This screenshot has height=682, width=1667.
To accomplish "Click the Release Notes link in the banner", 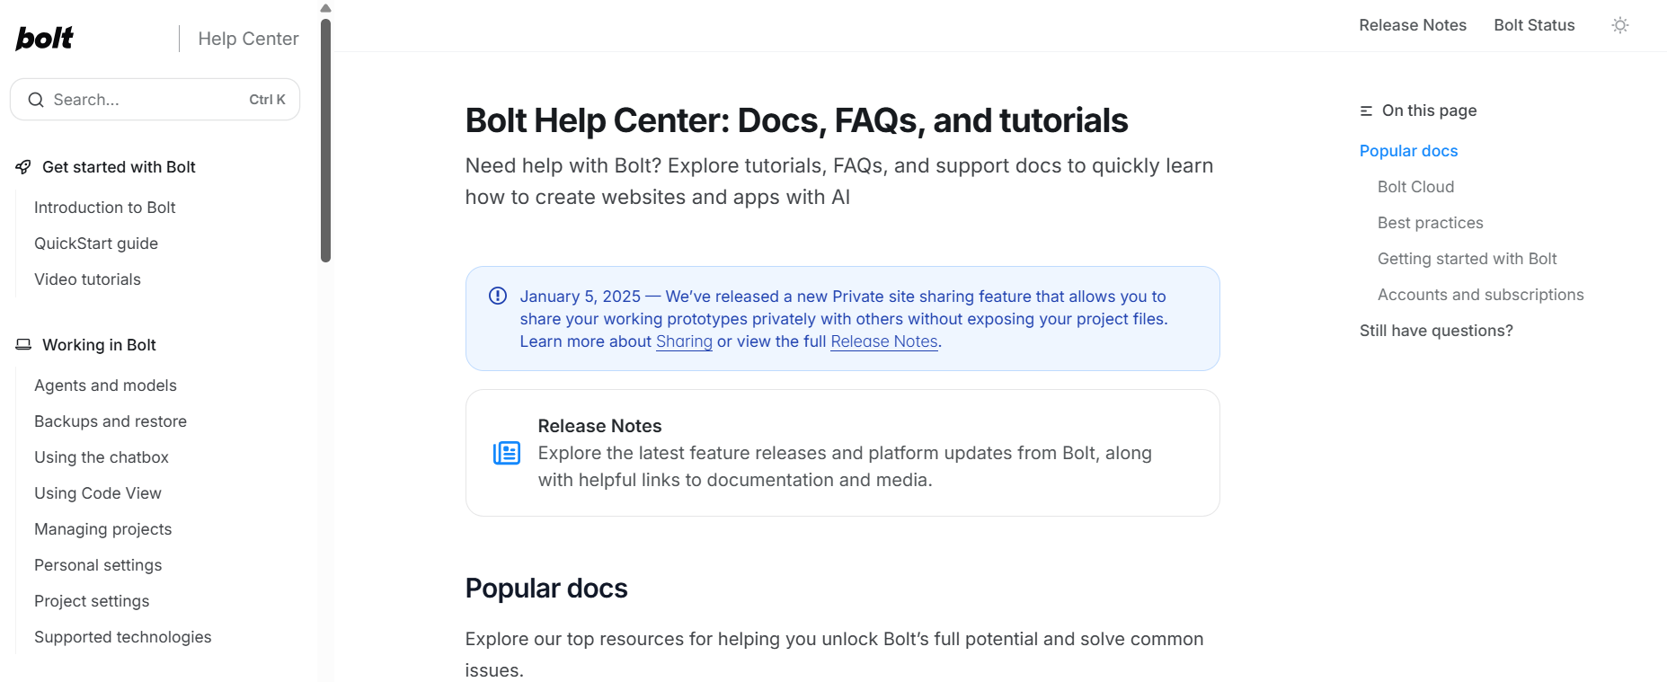I will click(x=884, y=341).
